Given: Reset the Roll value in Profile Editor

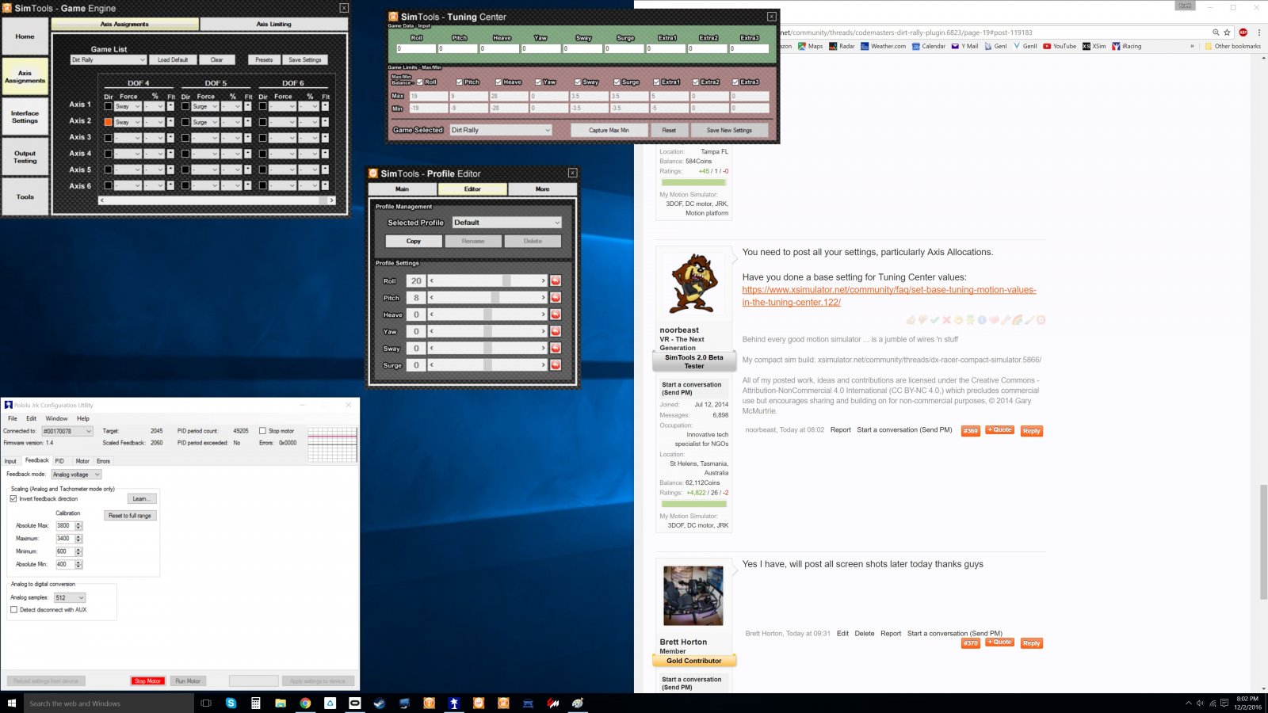Looking at the screenshot, I should click(556, 280).
